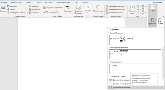
Task: Click the equation gallery scrollbar thumb
Action: tap(163, 38)
